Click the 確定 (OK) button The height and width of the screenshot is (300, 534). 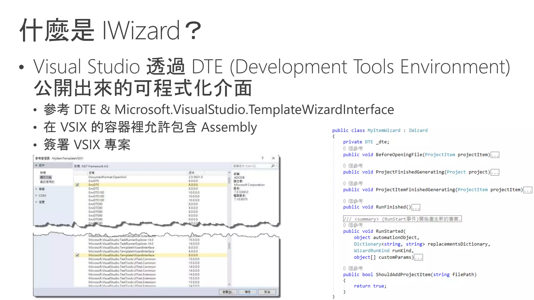pos(247,292)
